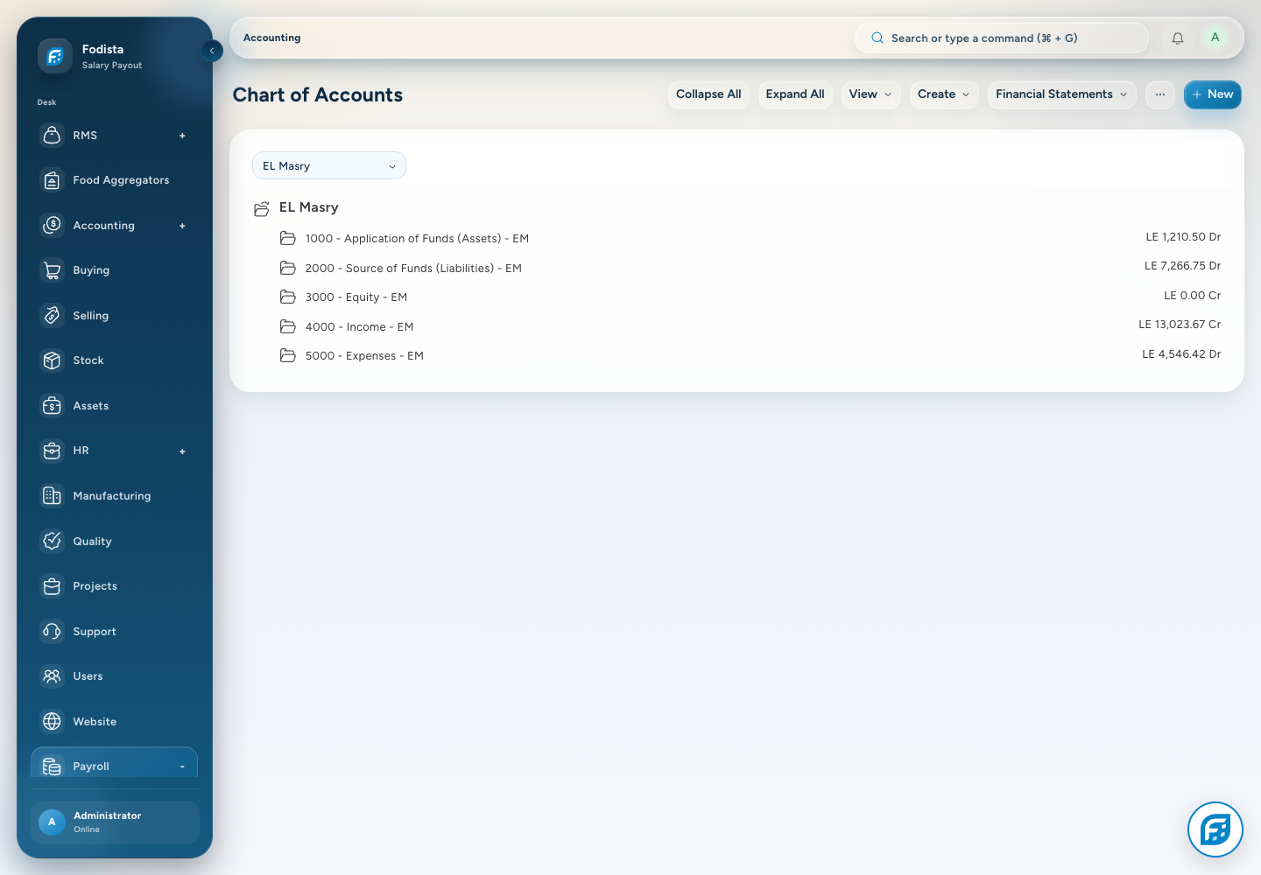Open the Financial Statements dropdown
This screenshot has height=875, width=1261.
[x=1062, y=94]
